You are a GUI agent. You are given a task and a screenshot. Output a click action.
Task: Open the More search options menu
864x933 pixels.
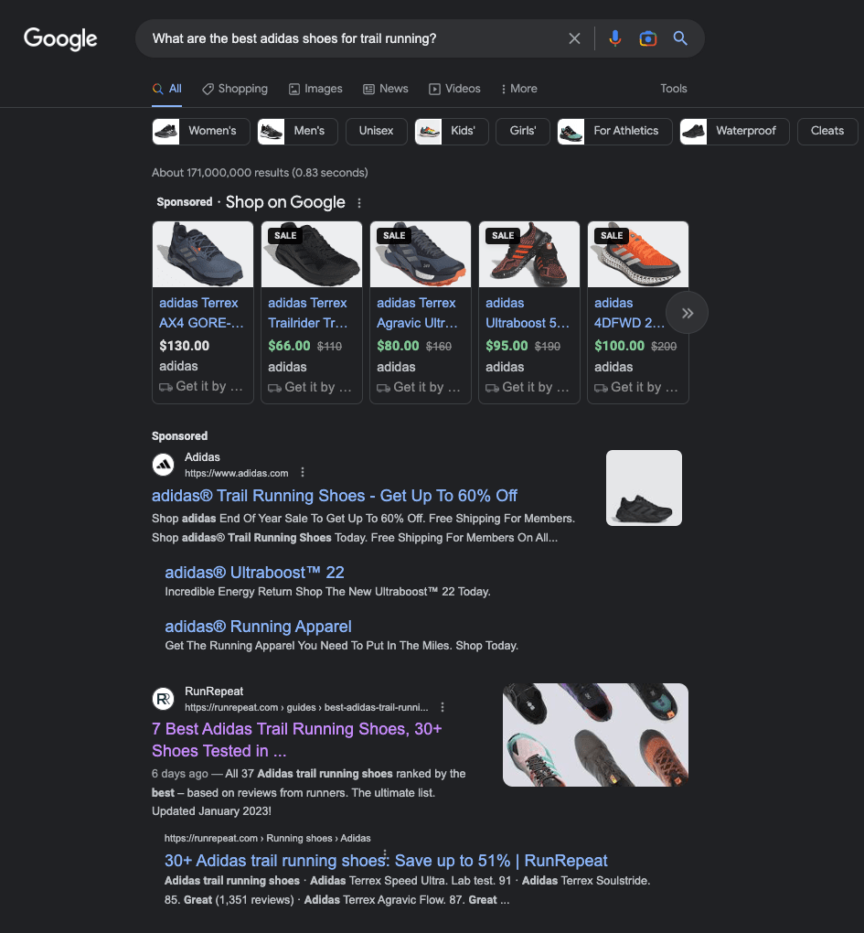click(519, 89)
